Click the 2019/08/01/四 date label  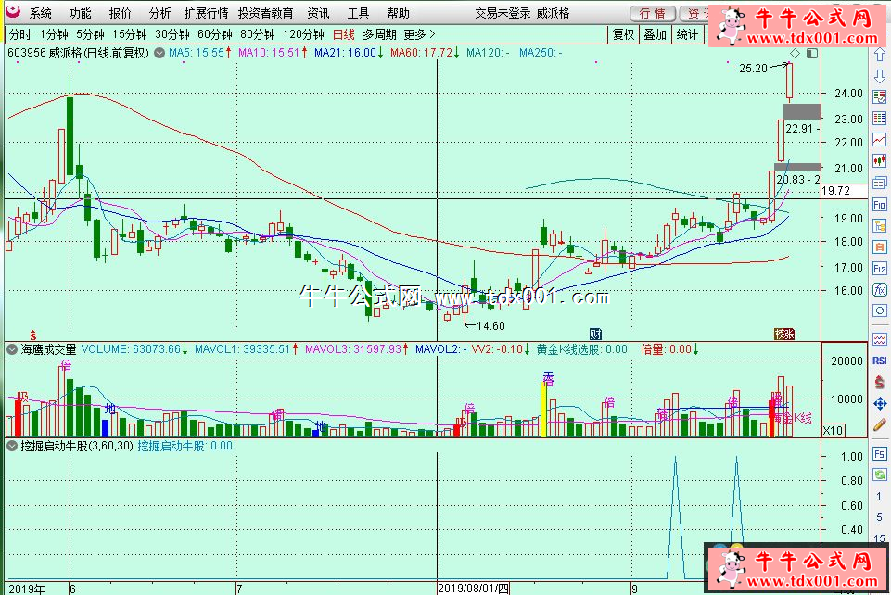pyautogui.click(x=474, y=589)
